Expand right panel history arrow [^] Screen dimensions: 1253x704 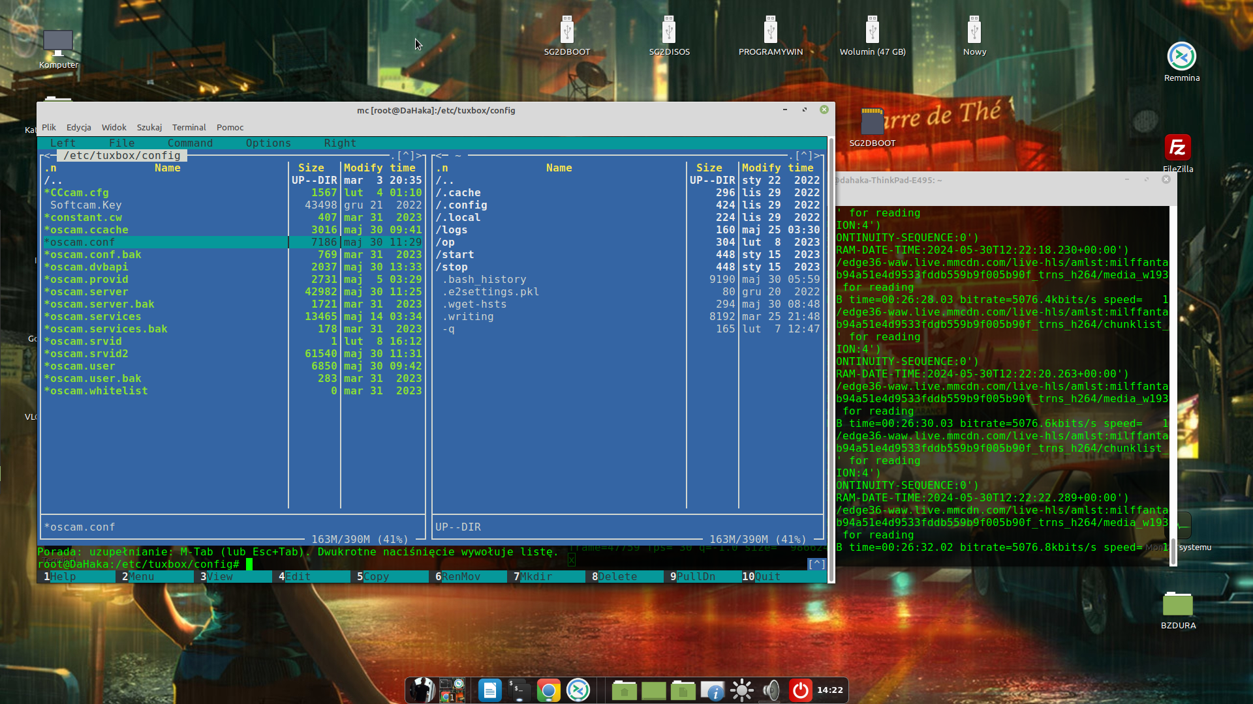pos(803,156)
